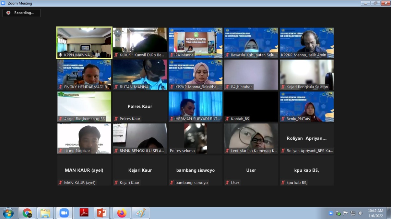Click the Zoom system tray icon
415x219 pixels.
pos(331,213)
